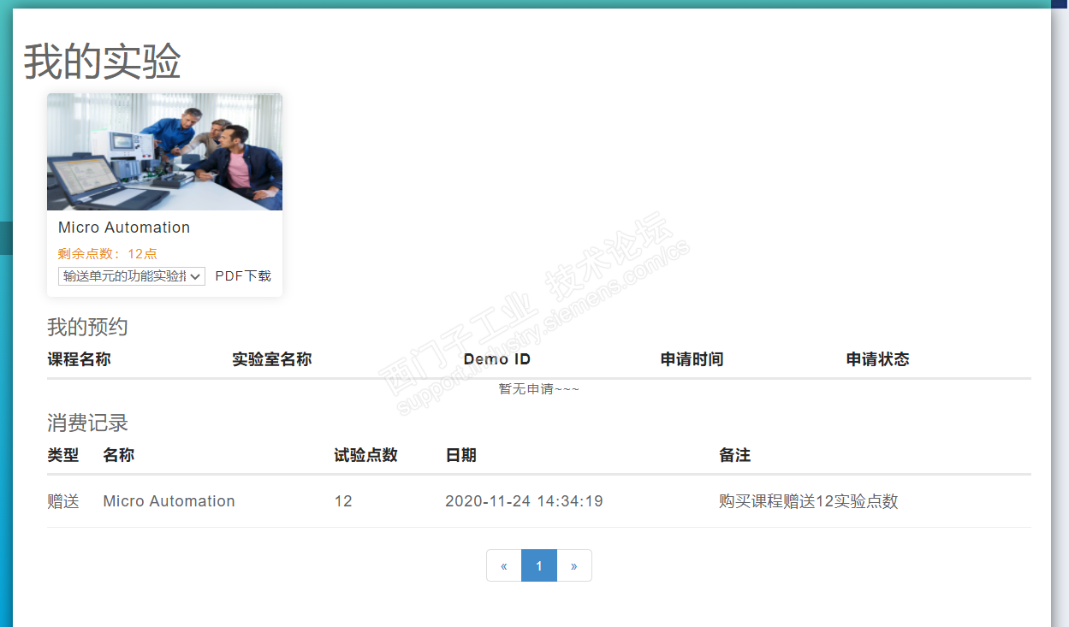Click the 我的预约 section heading

point(87,327)
